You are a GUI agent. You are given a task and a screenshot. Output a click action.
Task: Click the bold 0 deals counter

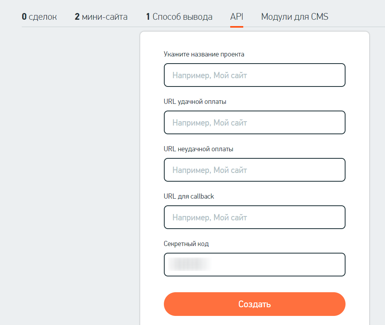tap(24, 17)
